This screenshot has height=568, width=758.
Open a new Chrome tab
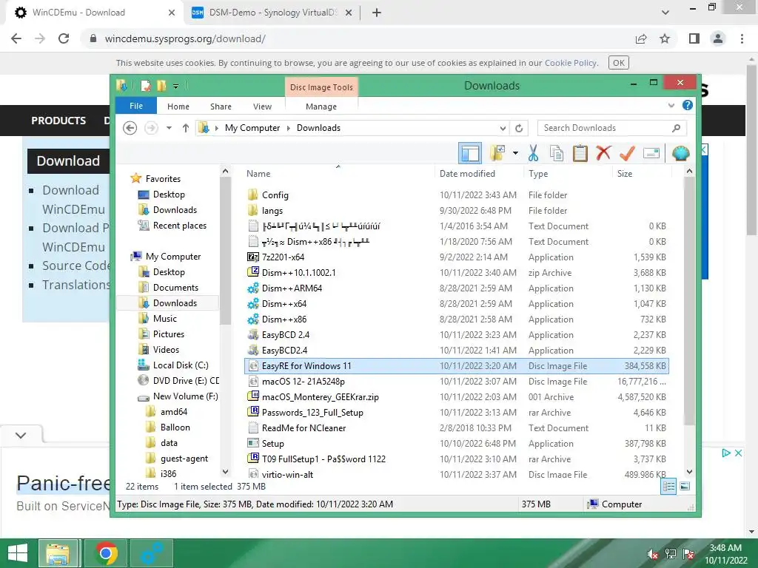coord(377,13)
